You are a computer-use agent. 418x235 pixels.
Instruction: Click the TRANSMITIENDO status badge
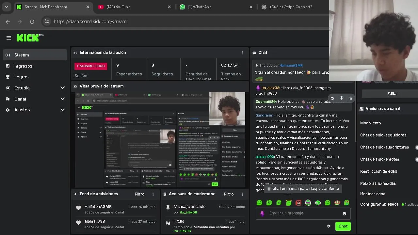click(90, 66)
